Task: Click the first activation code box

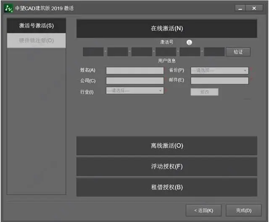Action: [x=93, y=52]
